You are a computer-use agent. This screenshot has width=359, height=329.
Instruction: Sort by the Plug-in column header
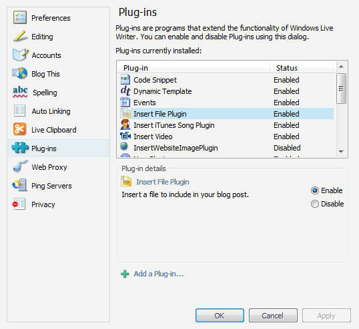[x=194, y=68]
